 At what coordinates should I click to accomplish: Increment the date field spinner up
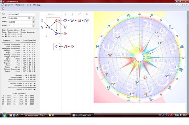point(34,17)
